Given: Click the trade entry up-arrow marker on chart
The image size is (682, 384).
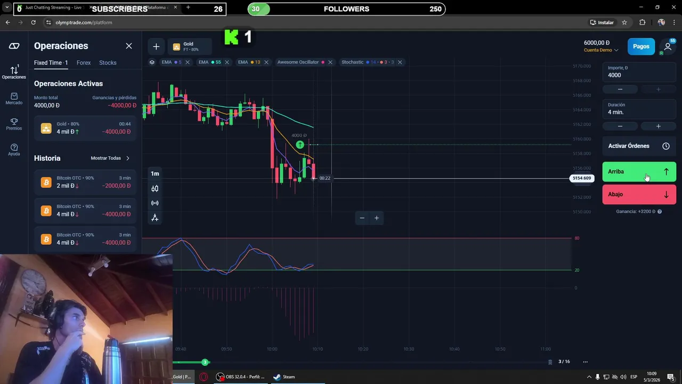Looking at the screenshot, I should [x=300, y=145].
